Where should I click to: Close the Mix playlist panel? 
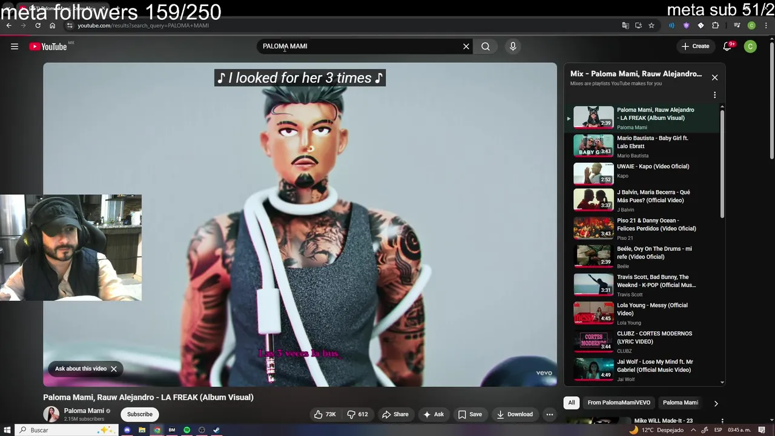click(x=714, y=78)
